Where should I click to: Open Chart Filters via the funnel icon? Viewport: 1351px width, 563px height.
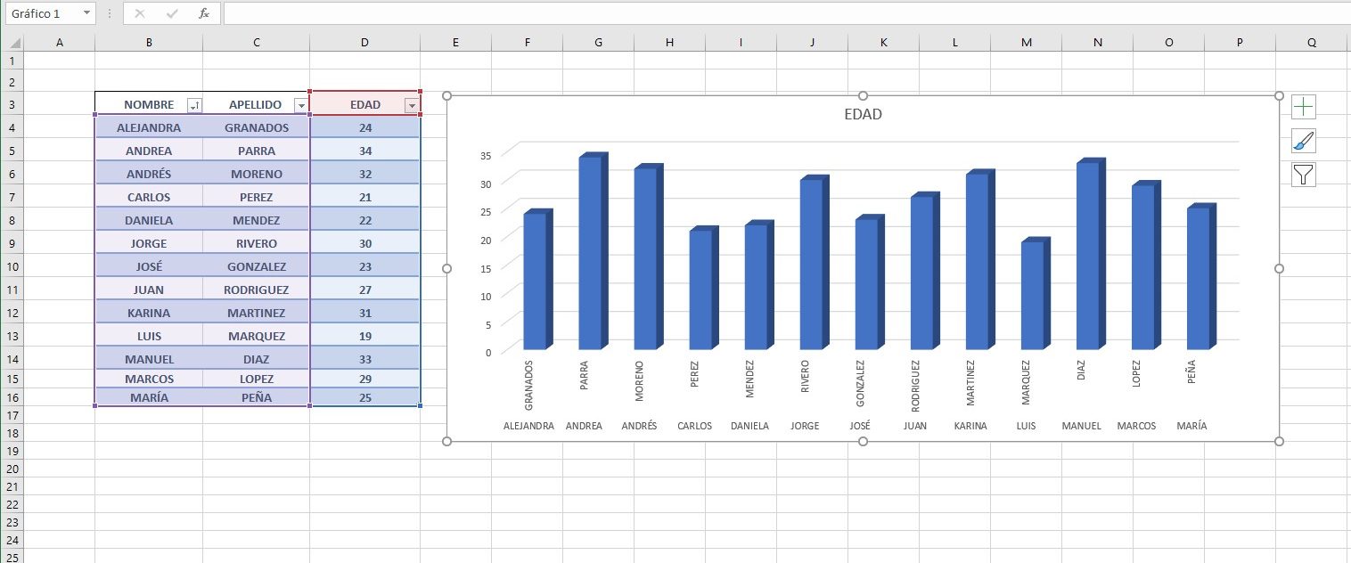point(1303,175)
